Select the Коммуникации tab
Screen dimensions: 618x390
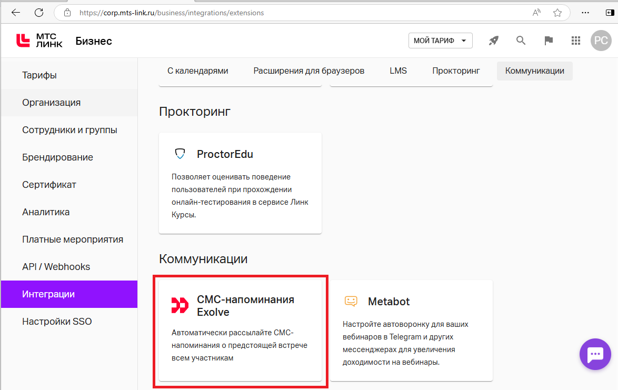(534, 71)
